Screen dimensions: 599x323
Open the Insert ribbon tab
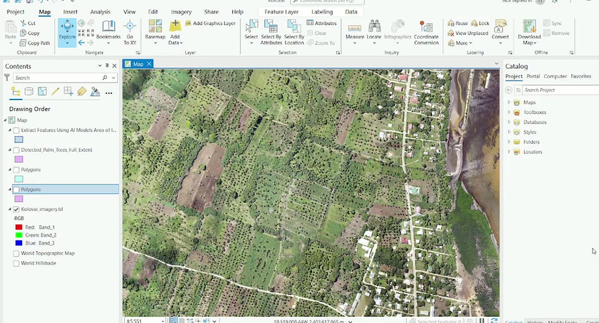coord(70,12)
